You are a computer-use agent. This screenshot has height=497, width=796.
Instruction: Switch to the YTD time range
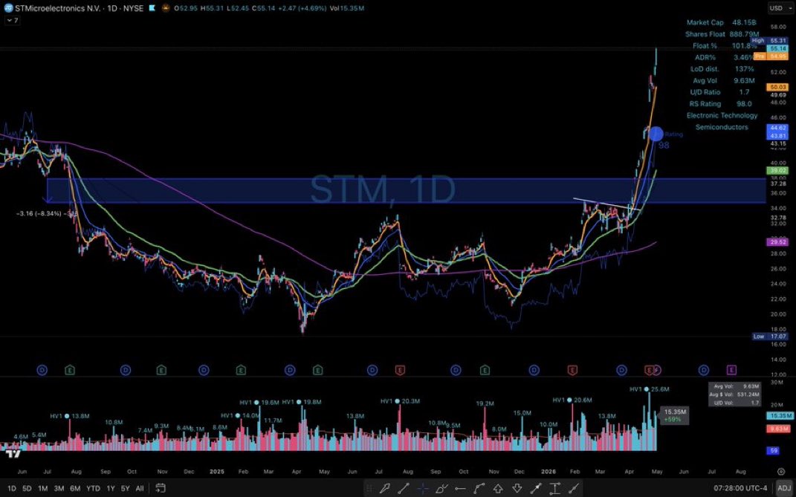click(x=93, y=488)
